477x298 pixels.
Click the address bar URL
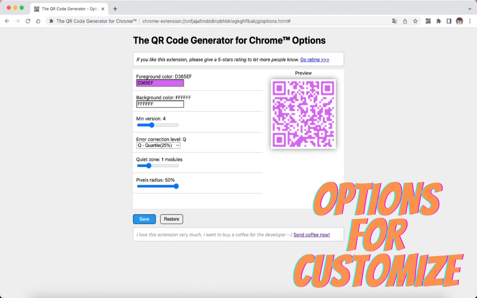pyautogui.click(x=216, y=21)
